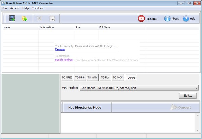Close the converter window
Viewport: 202px width, 139px height.
(197, 3)
